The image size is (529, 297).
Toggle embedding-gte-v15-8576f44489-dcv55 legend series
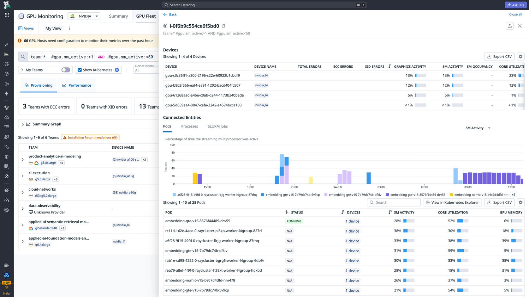point(416,195)
